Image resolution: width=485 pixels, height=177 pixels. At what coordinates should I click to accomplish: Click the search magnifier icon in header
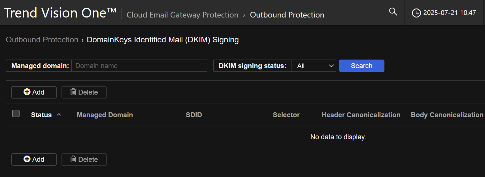coord(393,12)
